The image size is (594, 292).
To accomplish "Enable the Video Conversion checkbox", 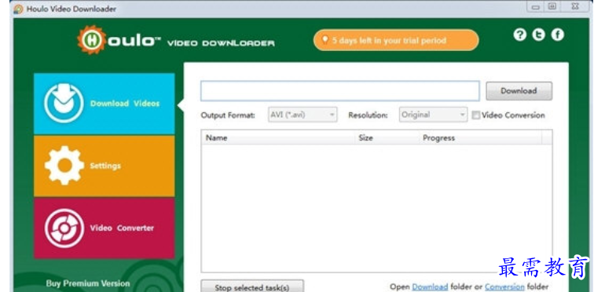I will [x=475, y=115].
